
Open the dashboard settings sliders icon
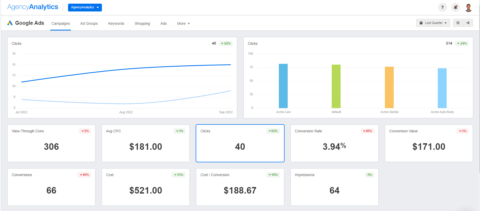click(458, 23)
